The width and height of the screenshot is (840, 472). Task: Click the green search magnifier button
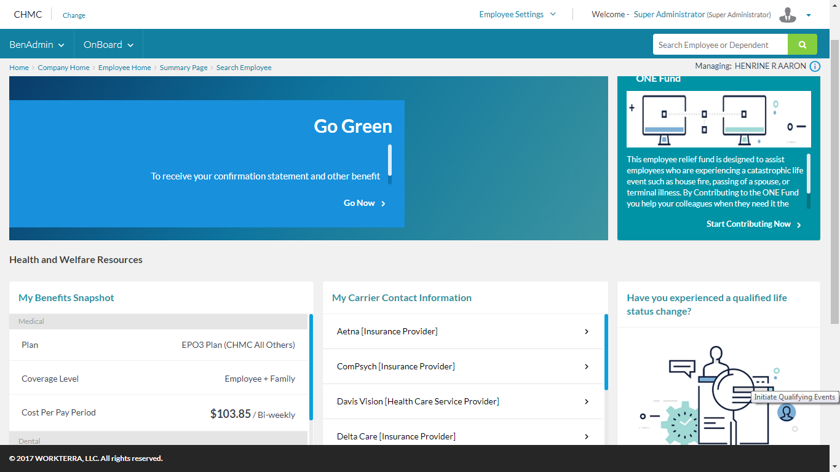(x=802, y=45)
